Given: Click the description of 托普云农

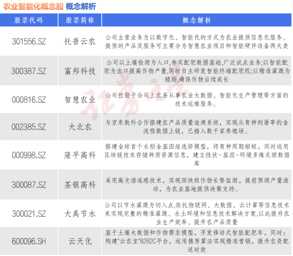Looking at the screenshot, I should click(x=197, y=41).
